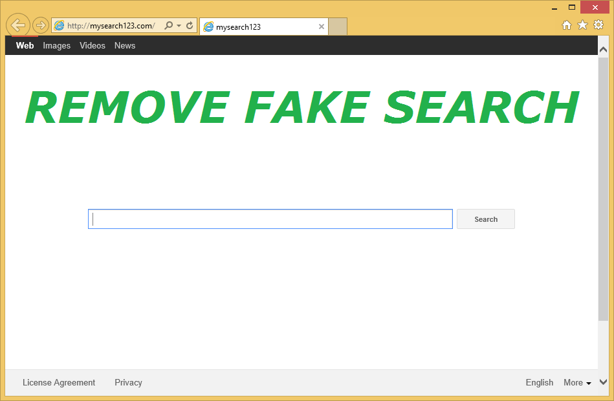
Task: Click inside the search text field
Action: point(270,219)
